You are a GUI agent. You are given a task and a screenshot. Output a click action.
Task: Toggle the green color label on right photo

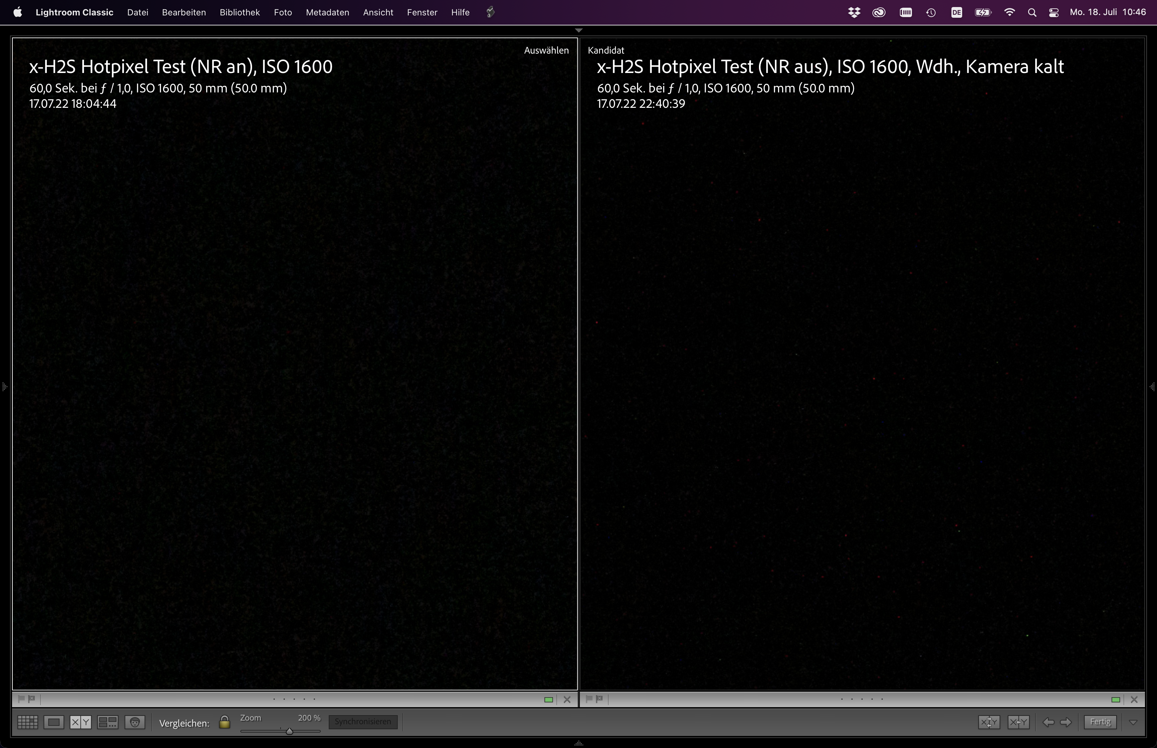tap(1116, 700)
